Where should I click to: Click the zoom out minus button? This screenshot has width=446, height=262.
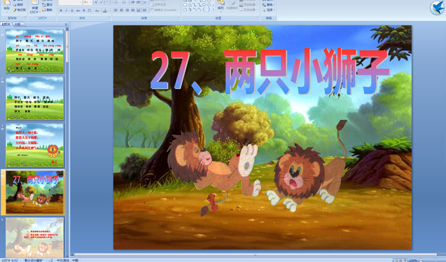coord(421,260)
